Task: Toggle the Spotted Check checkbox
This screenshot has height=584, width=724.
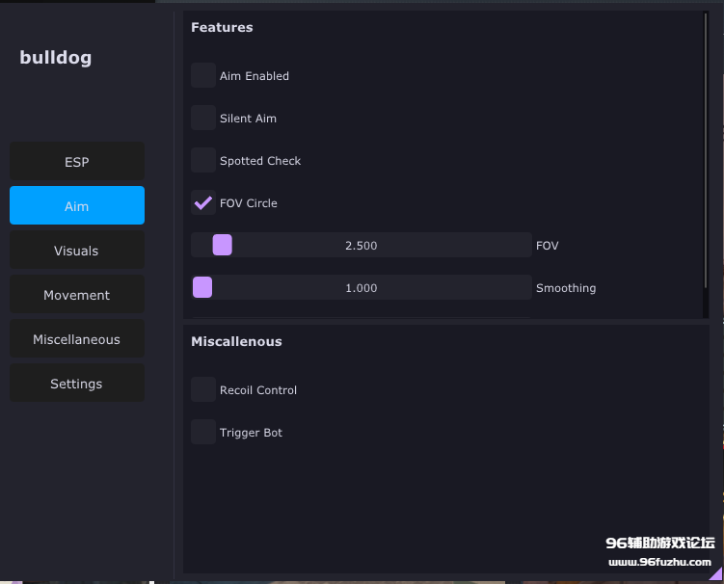Action: [x=203, y=161]
